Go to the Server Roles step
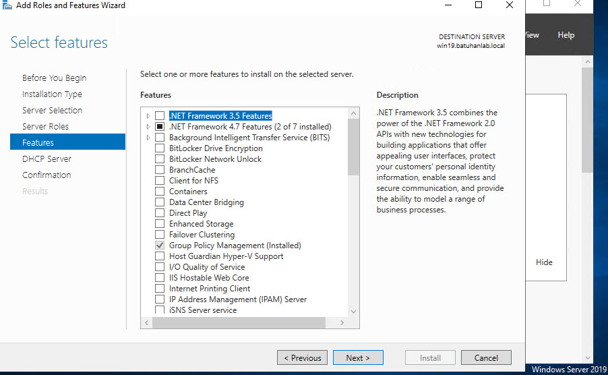The height and width of the screenshot is (375, 608). pos(45,127)
